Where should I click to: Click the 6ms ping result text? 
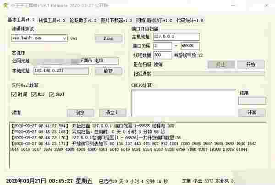tap(74, 38)
